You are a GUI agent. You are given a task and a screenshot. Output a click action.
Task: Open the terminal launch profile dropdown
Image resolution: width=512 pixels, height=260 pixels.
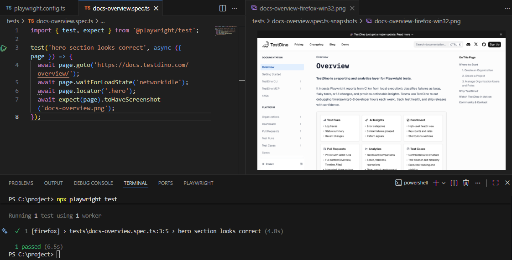(444, 183)
